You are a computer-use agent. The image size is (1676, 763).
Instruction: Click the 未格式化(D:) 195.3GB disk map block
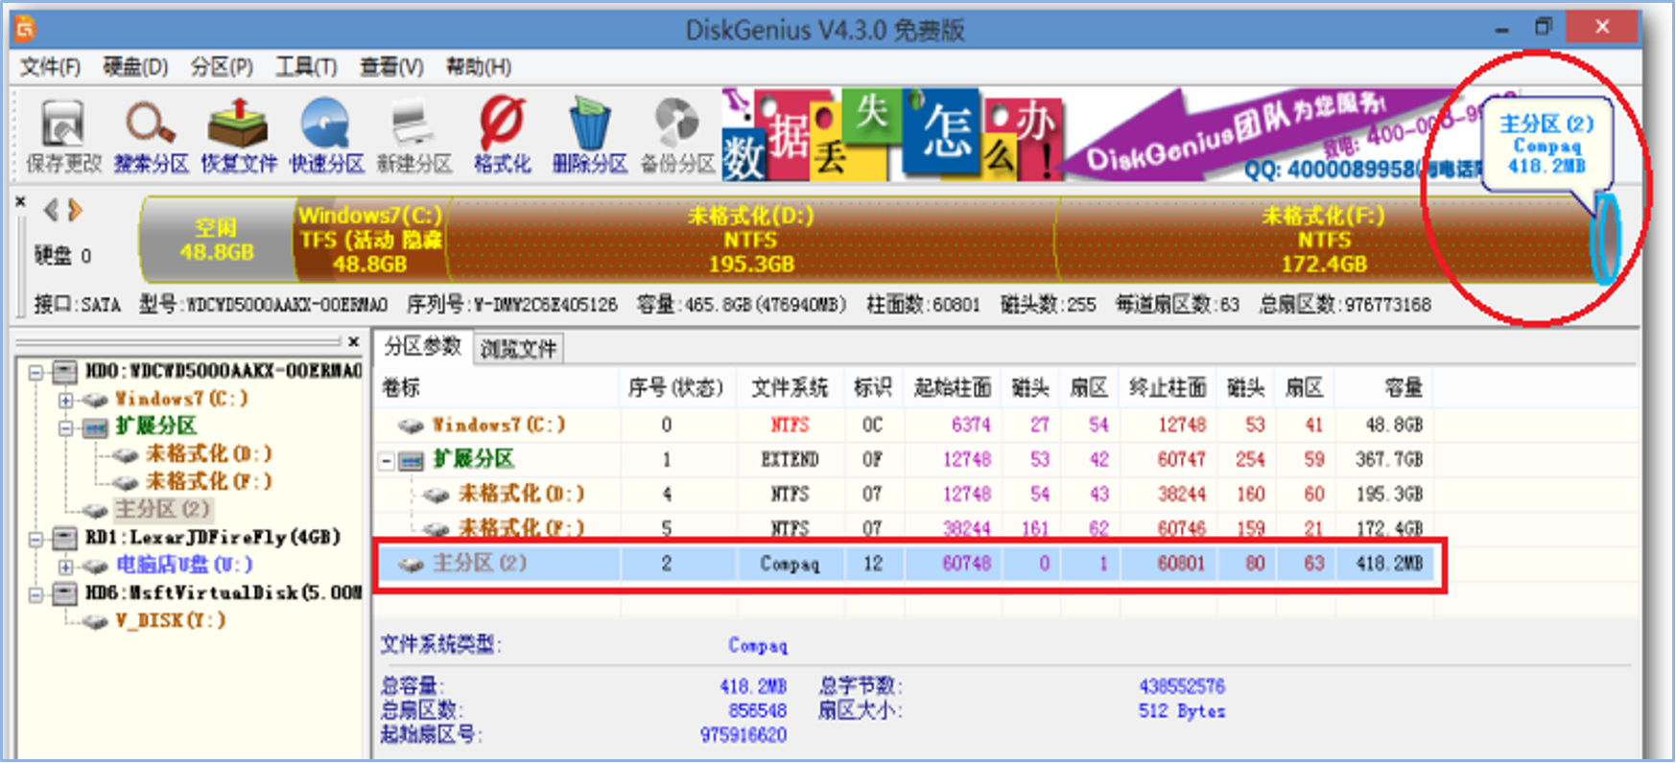(x=751, y=240)
